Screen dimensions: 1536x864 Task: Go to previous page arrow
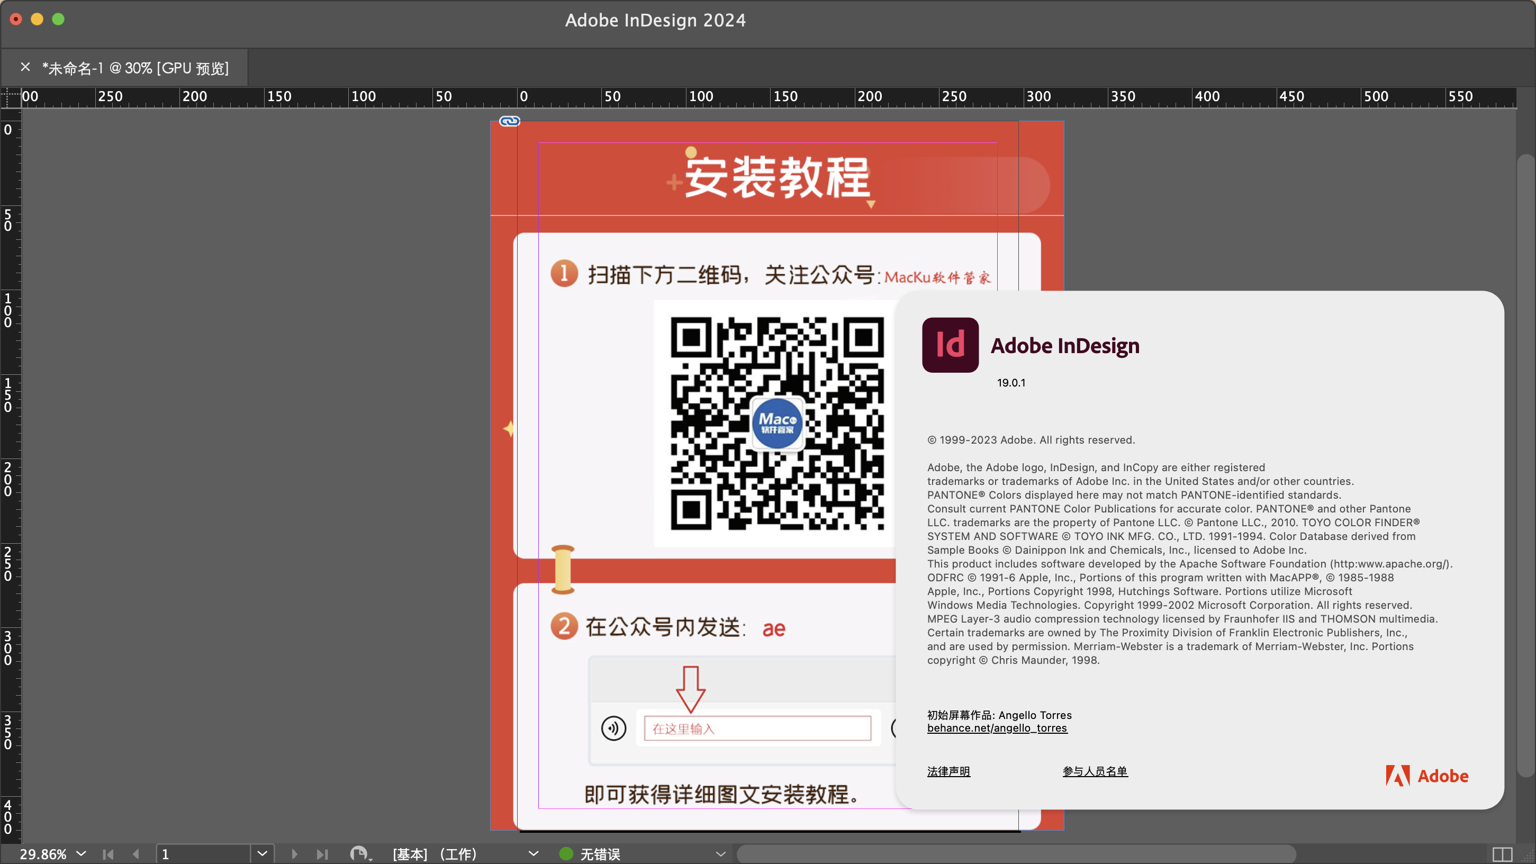136,854
